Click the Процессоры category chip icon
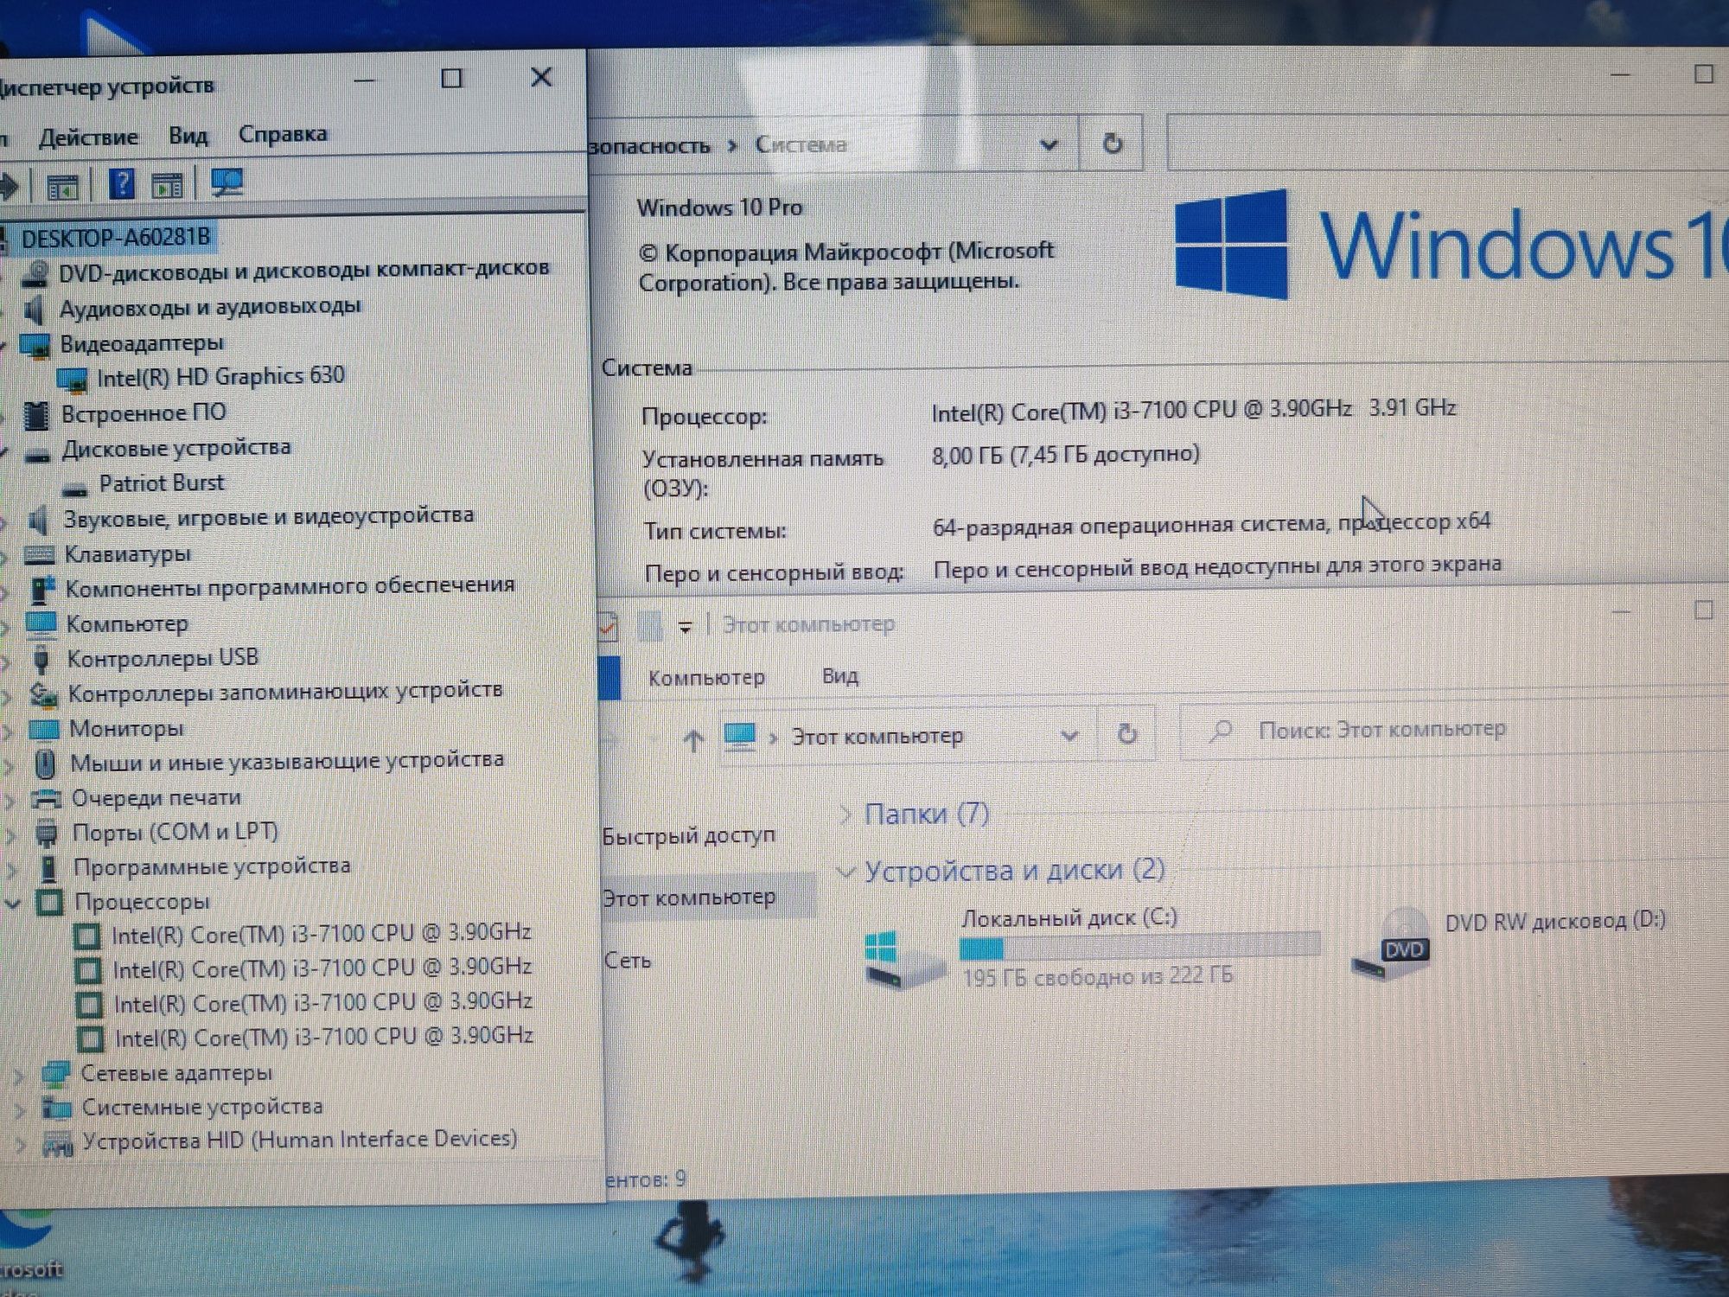Viewport: 1729px width, 1297px height. pyautogui.click(x=50, y=903)
